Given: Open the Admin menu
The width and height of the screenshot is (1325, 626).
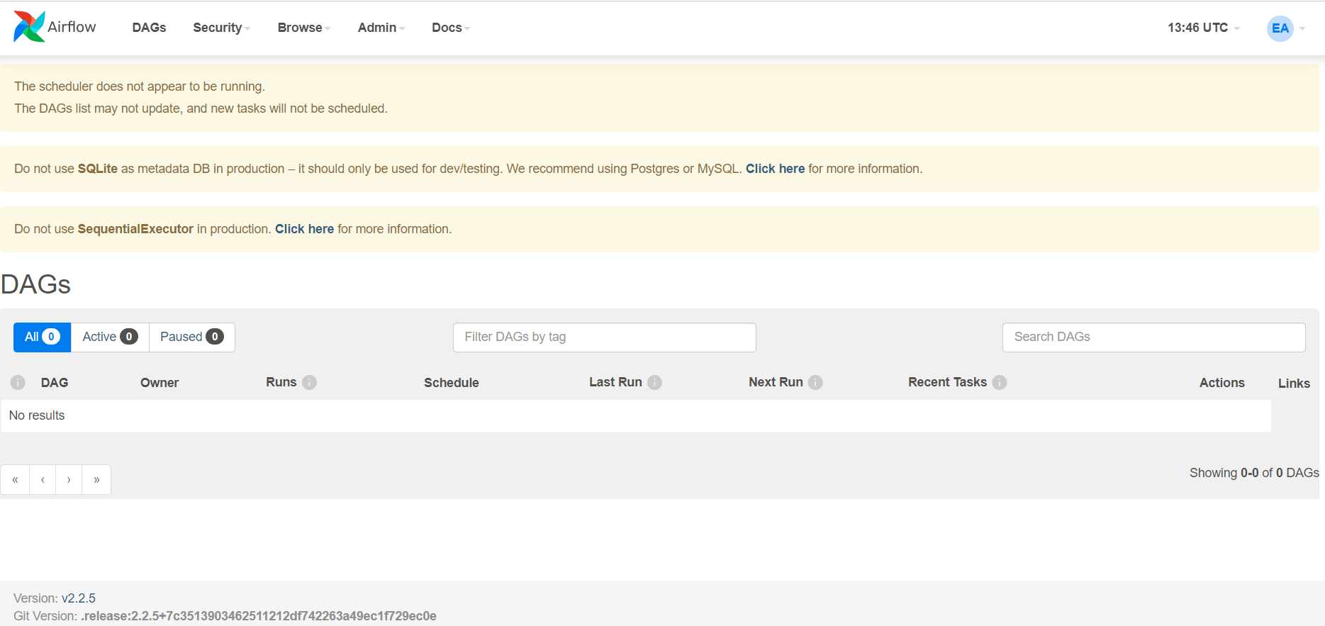Looking at the screenshot, I should (x=381, y=28).
